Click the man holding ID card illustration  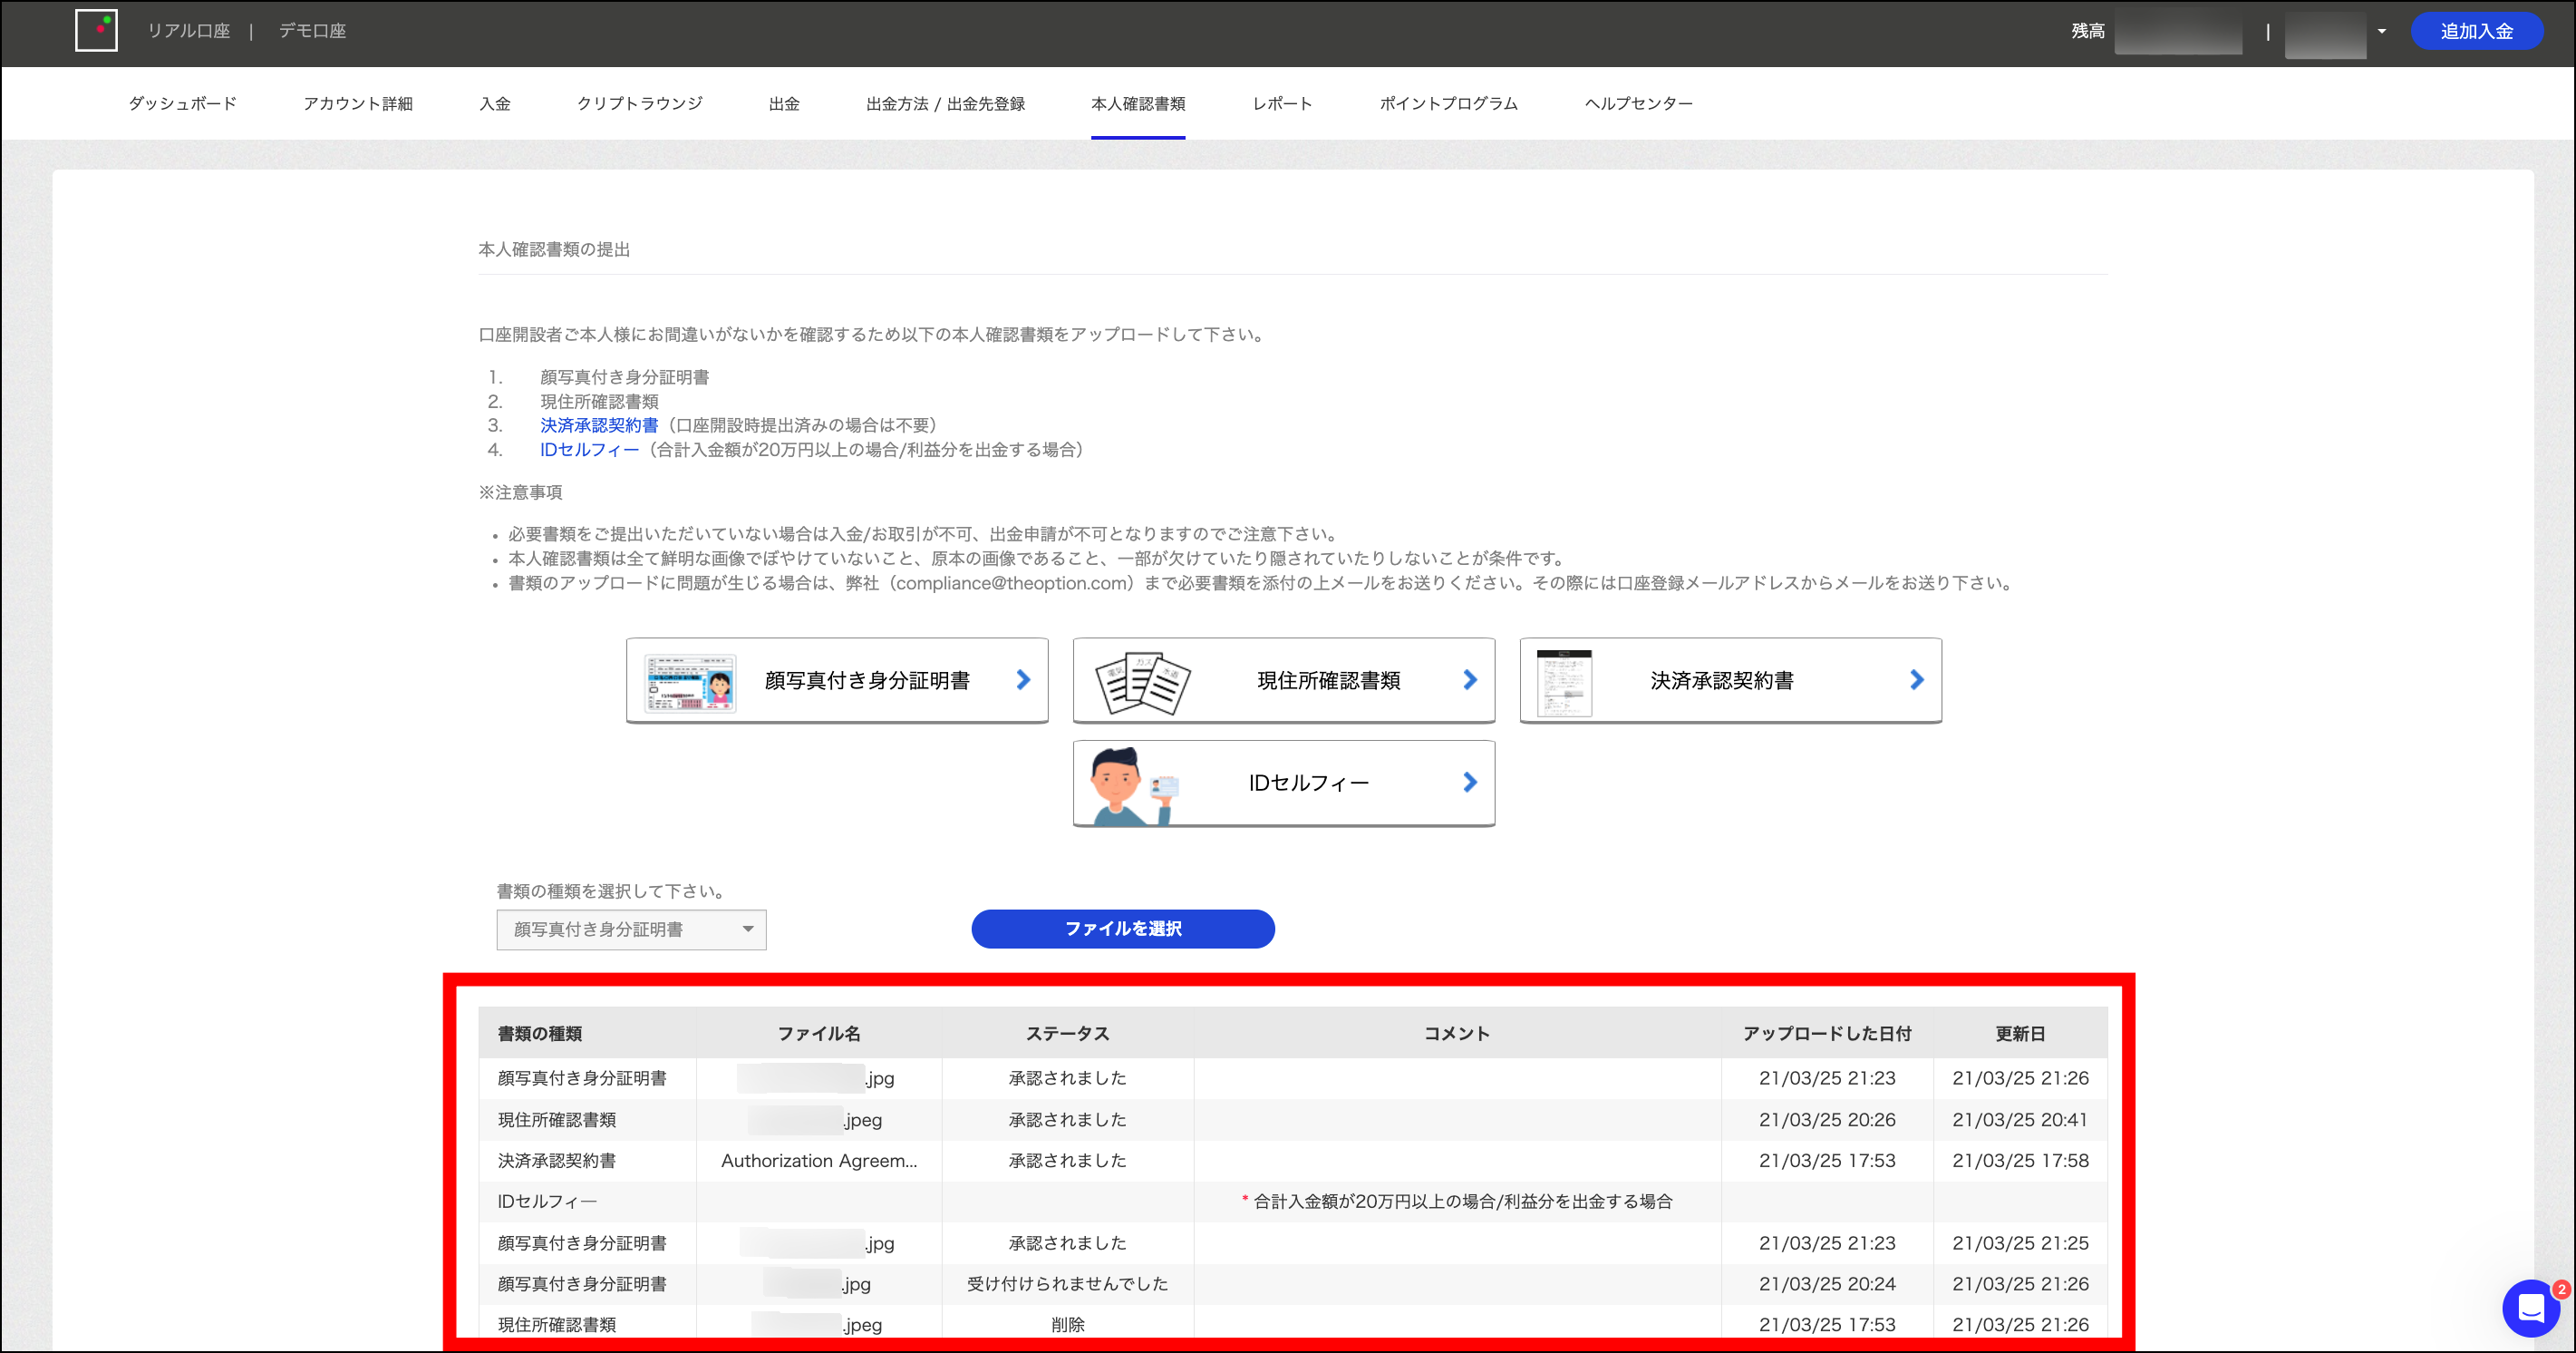pos(1134,785)
